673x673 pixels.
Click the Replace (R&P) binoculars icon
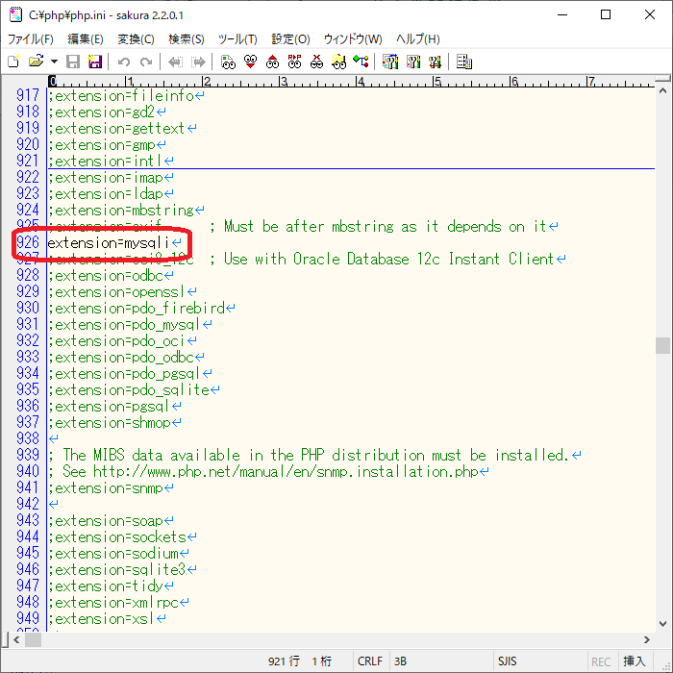point(294,62)
